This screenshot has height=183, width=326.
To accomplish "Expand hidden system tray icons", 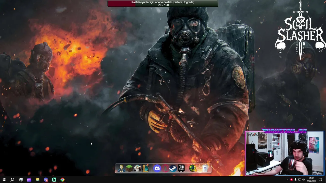I will [x=288, y=180].
